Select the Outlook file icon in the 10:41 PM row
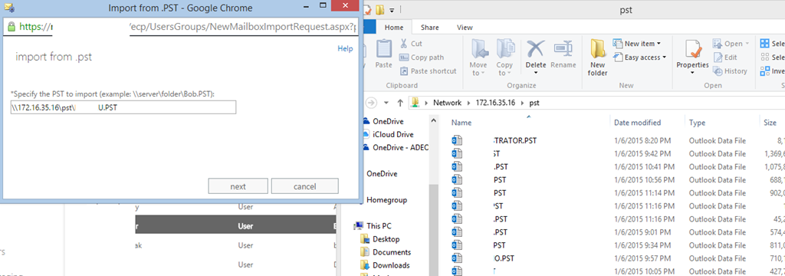 [456, 167]
